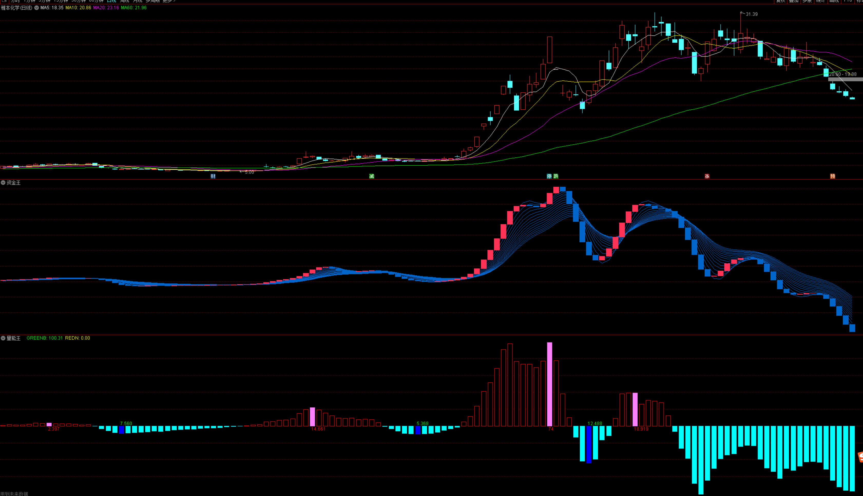Image resolution: width=863 pixels, height=496 pixels.
Task: Click the 减 event marker icon
Action: [x=371, y=176]
